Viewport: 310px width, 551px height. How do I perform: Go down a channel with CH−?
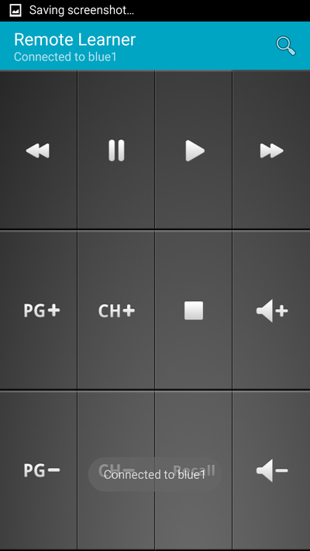(x=116, y=470)
